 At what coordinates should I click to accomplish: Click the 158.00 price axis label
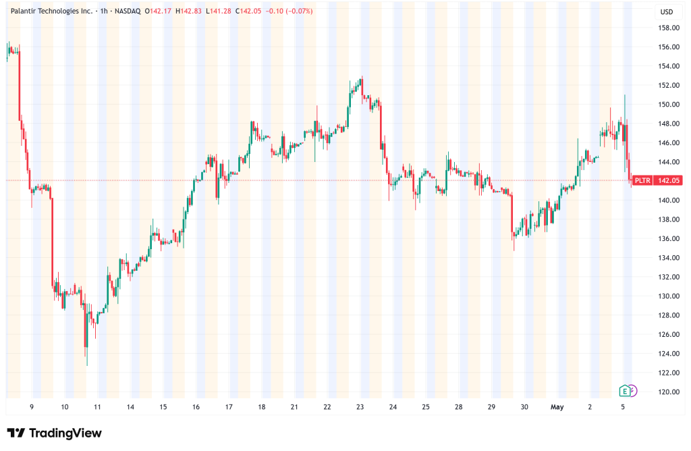click(x=669, y=28)
